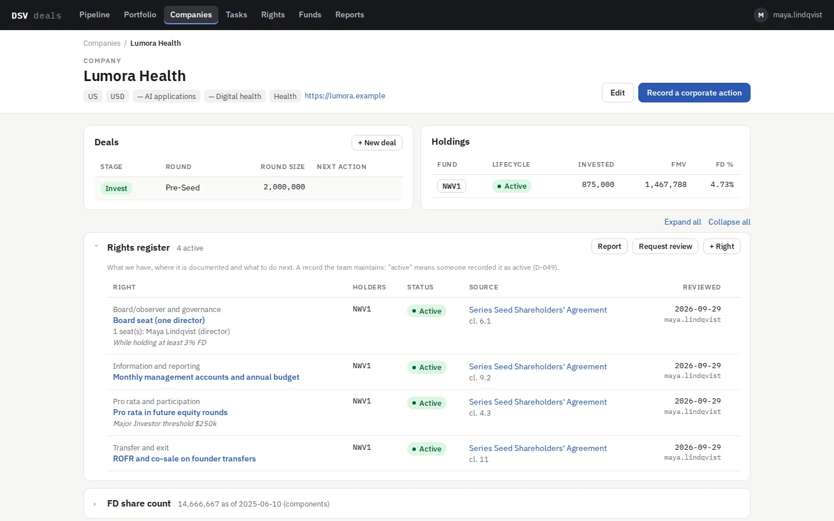The height and width of the screenshot is (521, 834).
Task: Click the Invest stage badge
Action: click(x=116, y=189)
